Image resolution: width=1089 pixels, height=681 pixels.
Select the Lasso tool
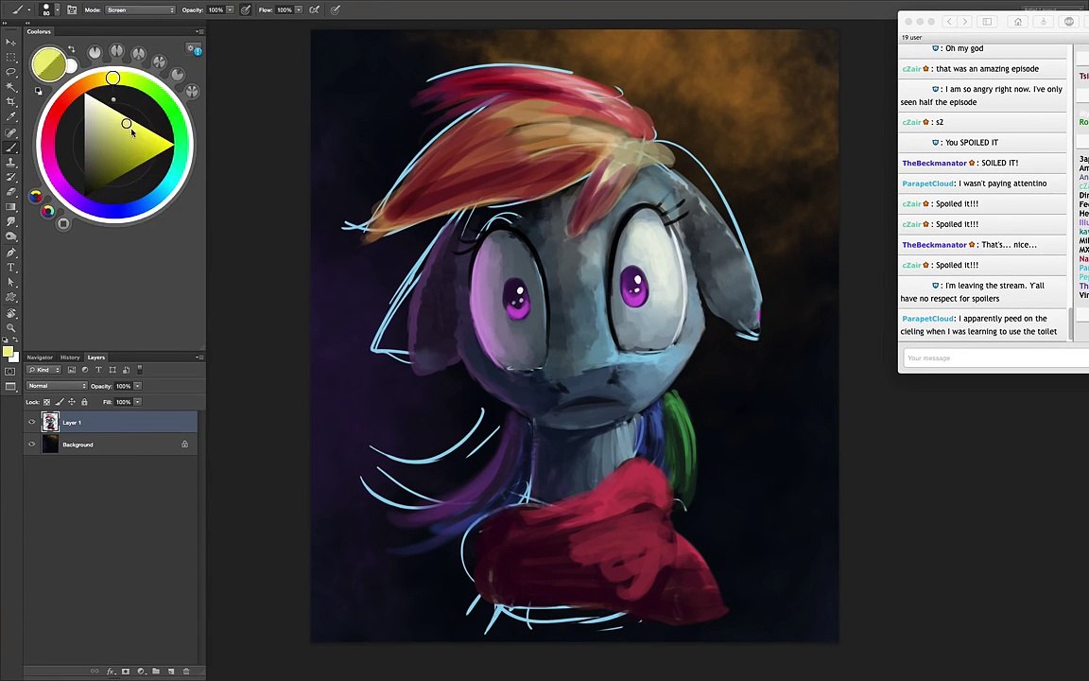pos(10,72)
